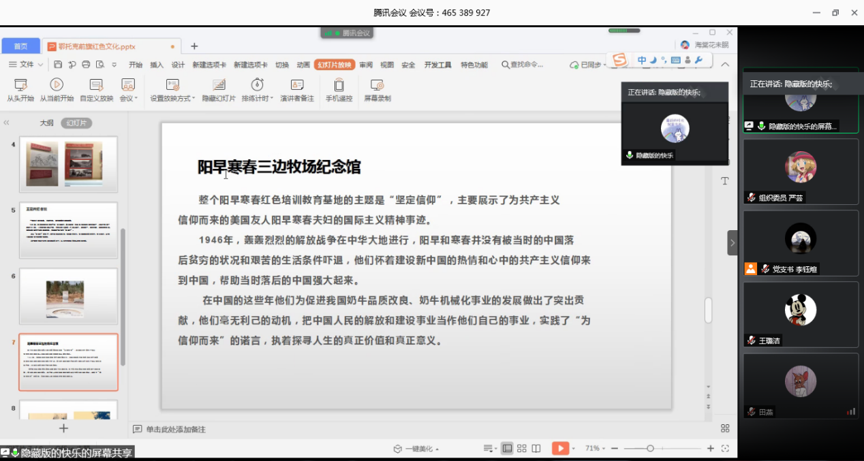Click 手机遥控 phone remote icon
The image size is (864, 461).
pos(339,85)
